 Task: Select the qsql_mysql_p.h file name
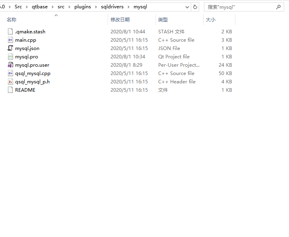coord(33,82)
